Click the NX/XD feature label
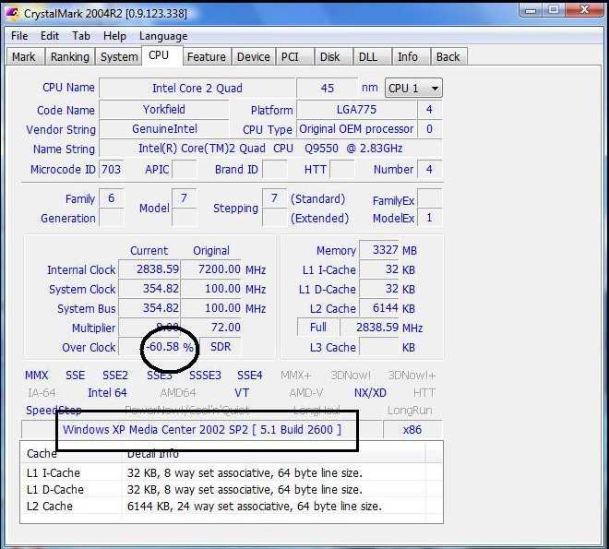 [370, 393]
